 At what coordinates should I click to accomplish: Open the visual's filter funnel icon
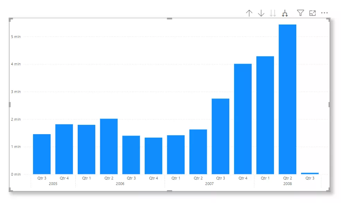[x=300, y=13]
